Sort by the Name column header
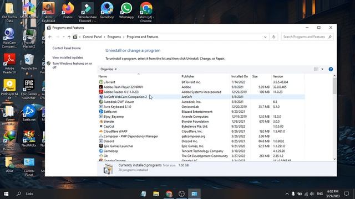Screen dimensions: 355x199 point(139,76)
